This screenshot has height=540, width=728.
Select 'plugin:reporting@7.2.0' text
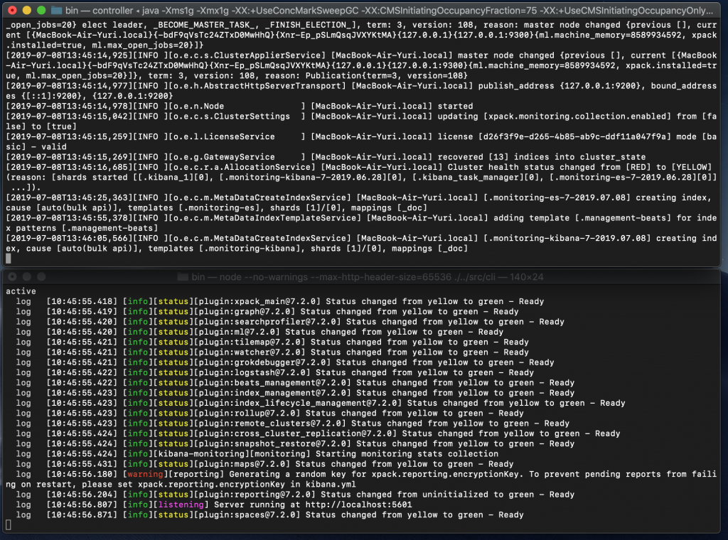point(257,495)
